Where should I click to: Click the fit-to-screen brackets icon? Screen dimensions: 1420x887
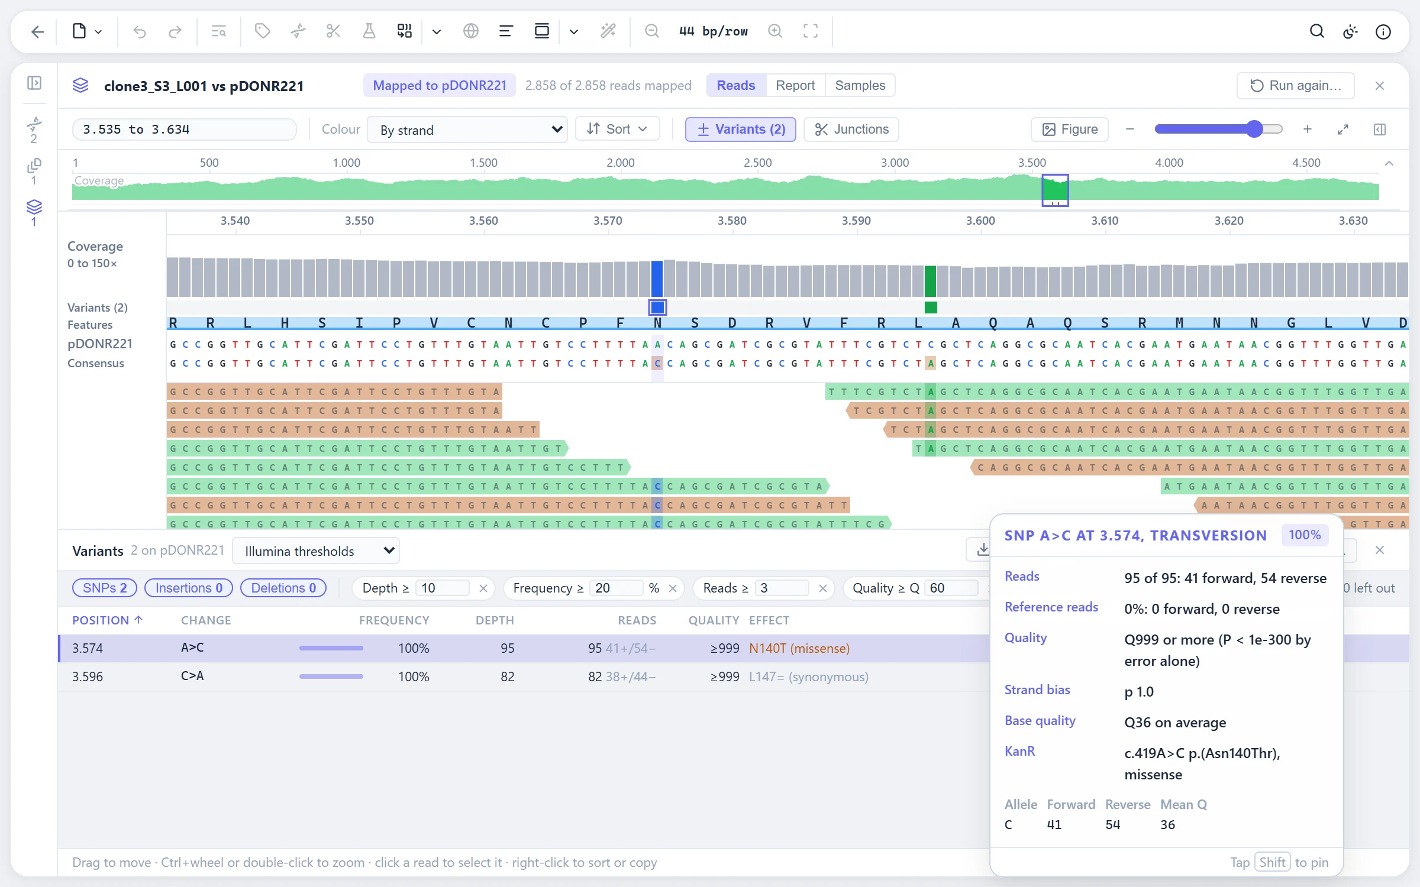(811, 31)
